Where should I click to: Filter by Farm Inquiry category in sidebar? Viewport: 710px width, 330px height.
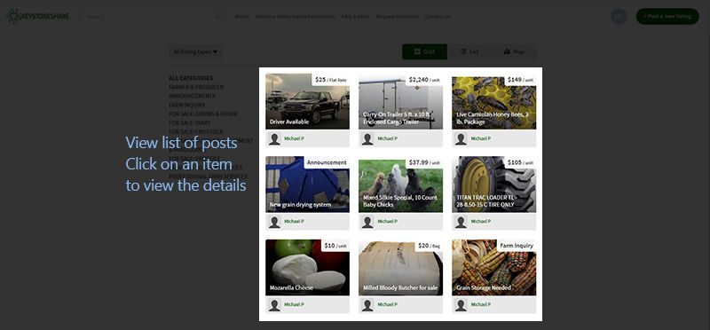[x=186, y=105]
